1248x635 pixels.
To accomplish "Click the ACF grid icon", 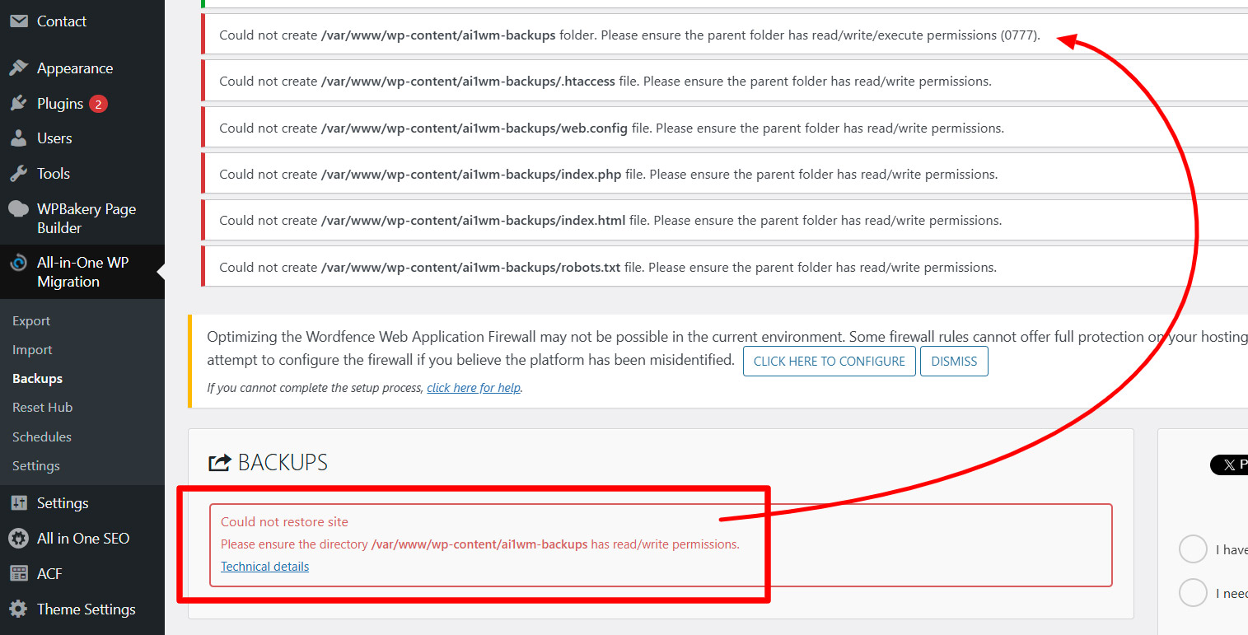I will pos(18,574).
